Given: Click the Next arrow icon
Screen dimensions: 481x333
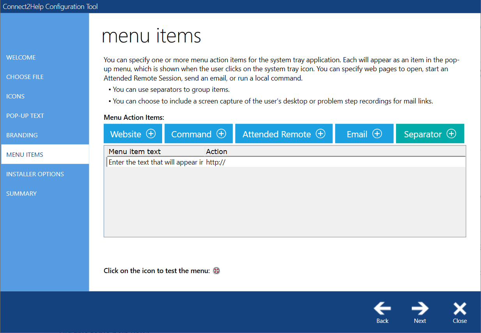Looking at the screenshot, I should [420, 309].
